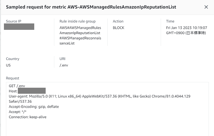Click the Time column label

(x=170, y=21)
